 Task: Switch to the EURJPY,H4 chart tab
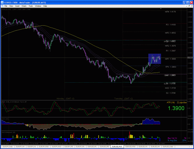pos(20,147)
